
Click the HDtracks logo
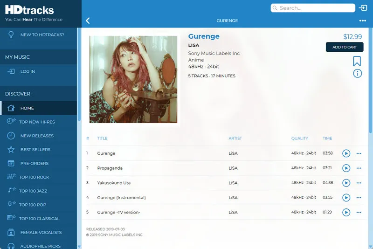point(29,10)
